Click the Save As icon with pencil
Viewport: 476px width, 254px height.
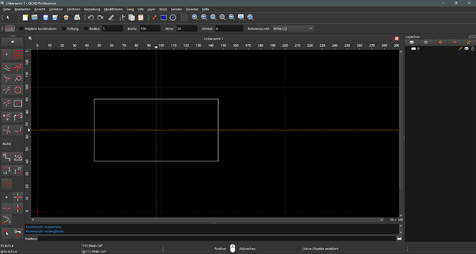coord(55,17)
